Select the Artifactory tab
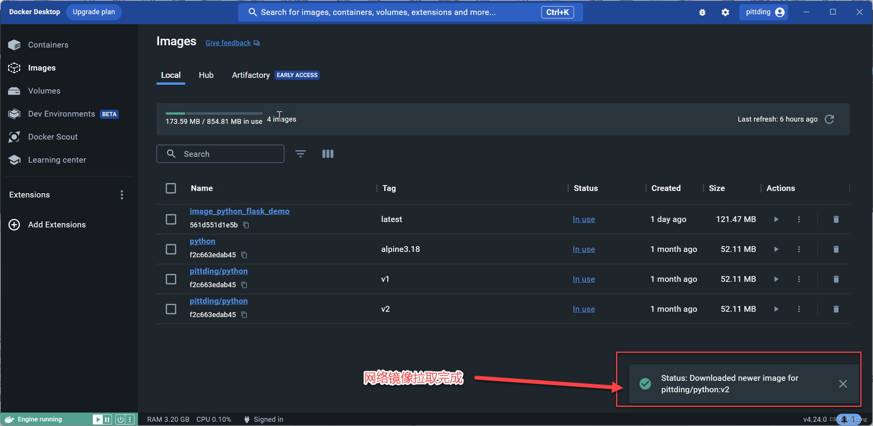Screen dimensions: 873x426 (x=250, y=75)
